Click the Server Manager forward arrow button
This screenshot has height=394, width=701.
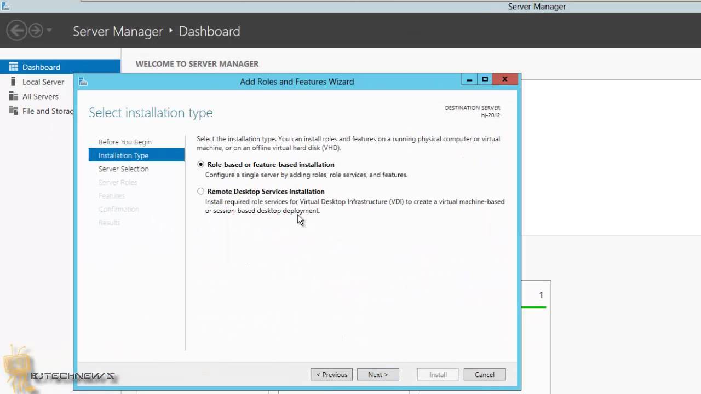tap(36, 30)
